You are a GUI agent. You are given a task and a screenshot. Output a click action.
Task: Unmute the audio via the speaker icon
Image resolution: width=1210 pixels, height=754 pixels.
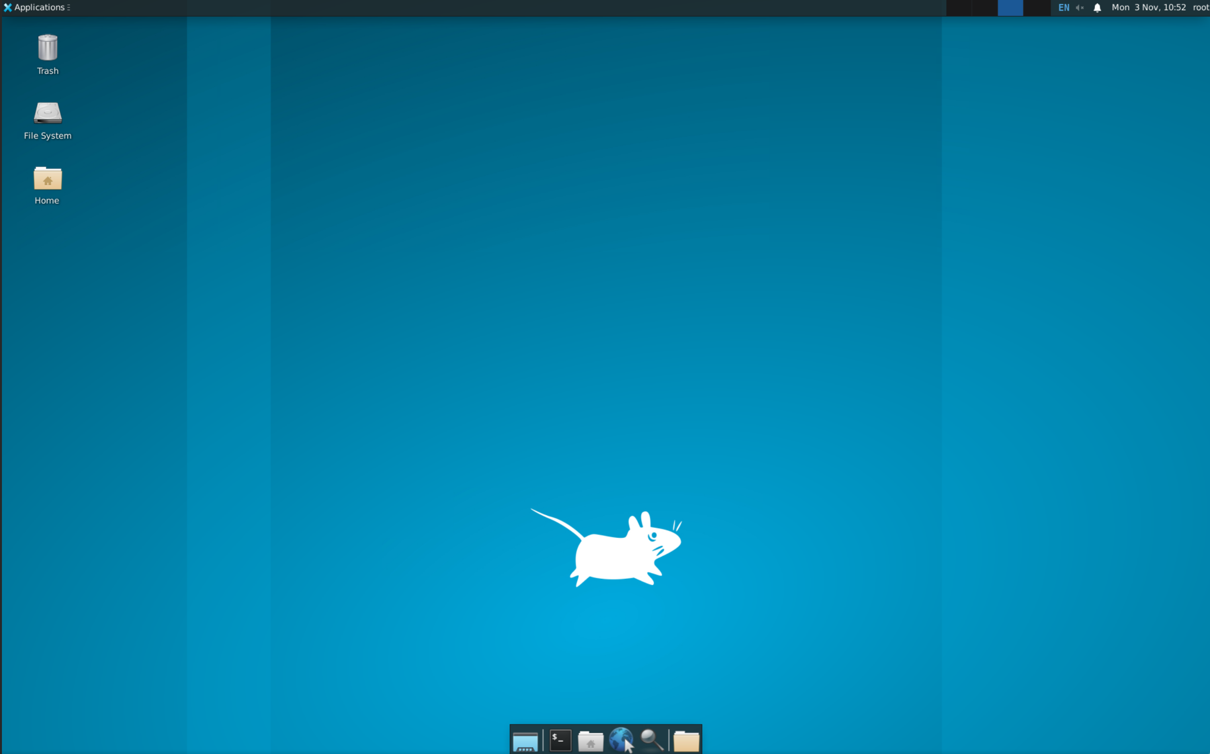coord(1080,8)
